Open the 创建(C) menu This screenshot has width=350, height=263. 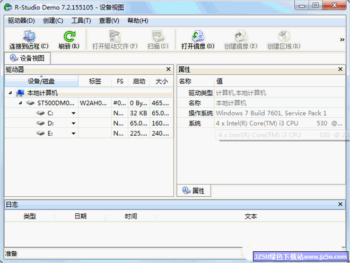[53, 21]
